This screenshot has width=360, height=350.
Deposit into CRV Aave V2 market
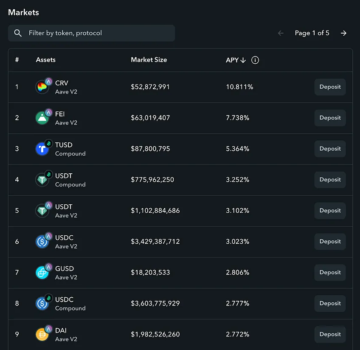[330, 87]
